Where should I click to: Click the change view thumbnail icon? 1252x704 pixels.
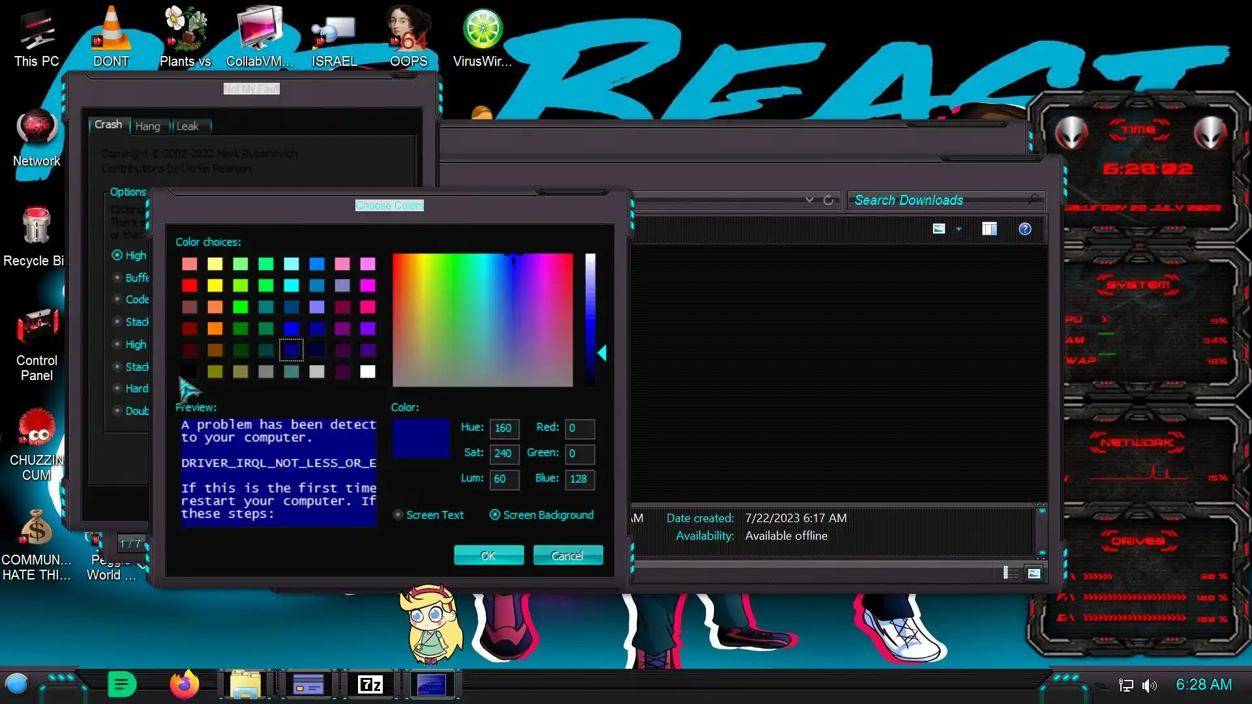[938, 229]
